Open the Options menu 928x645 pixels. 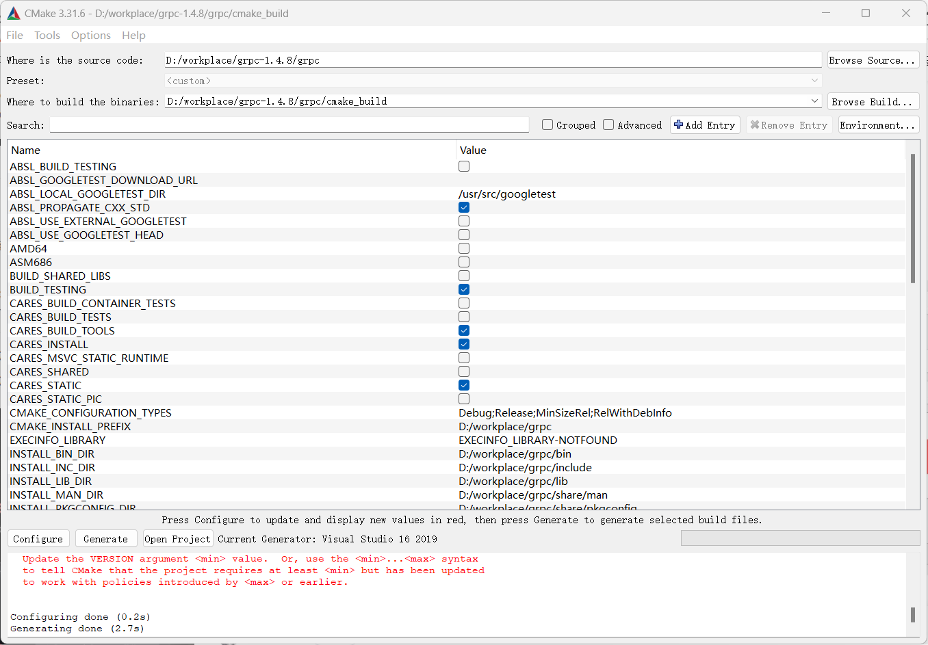[90, 36]
